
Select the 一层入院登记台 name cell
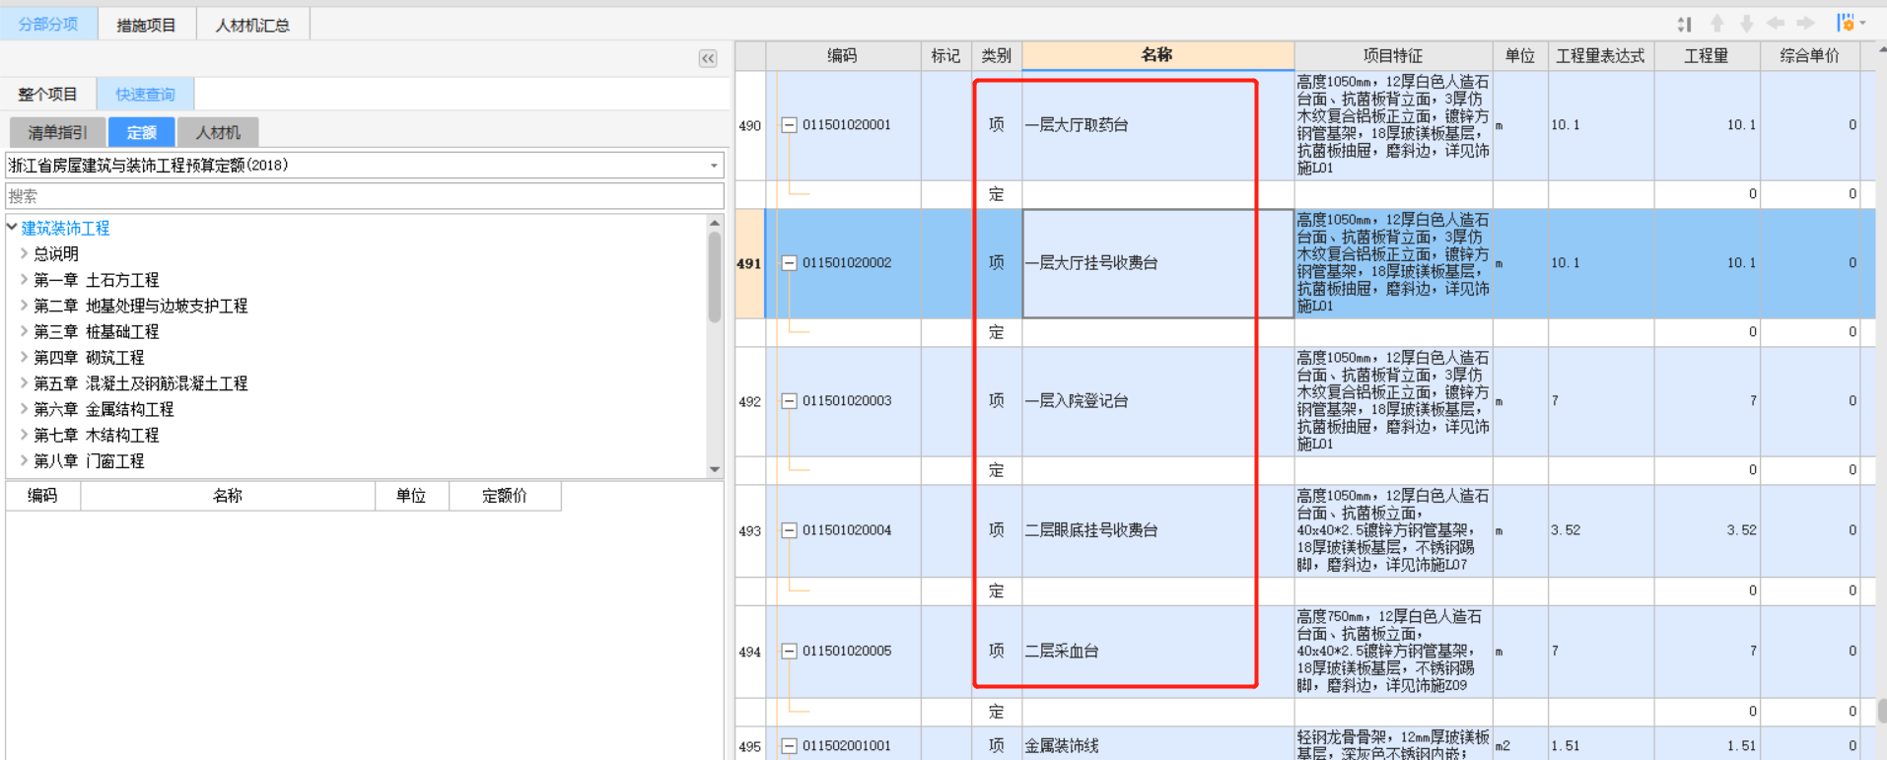click(x=1157, y=401)
